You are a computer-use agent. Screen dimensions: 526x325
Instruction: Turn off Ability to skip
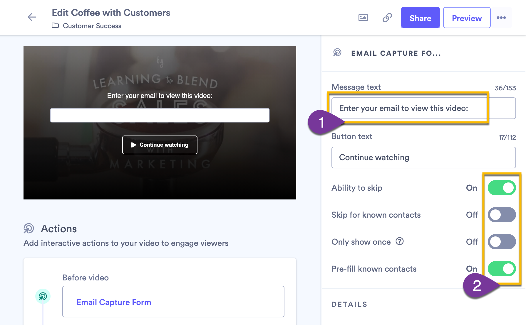pyautogui.click(x=502, y=188)
